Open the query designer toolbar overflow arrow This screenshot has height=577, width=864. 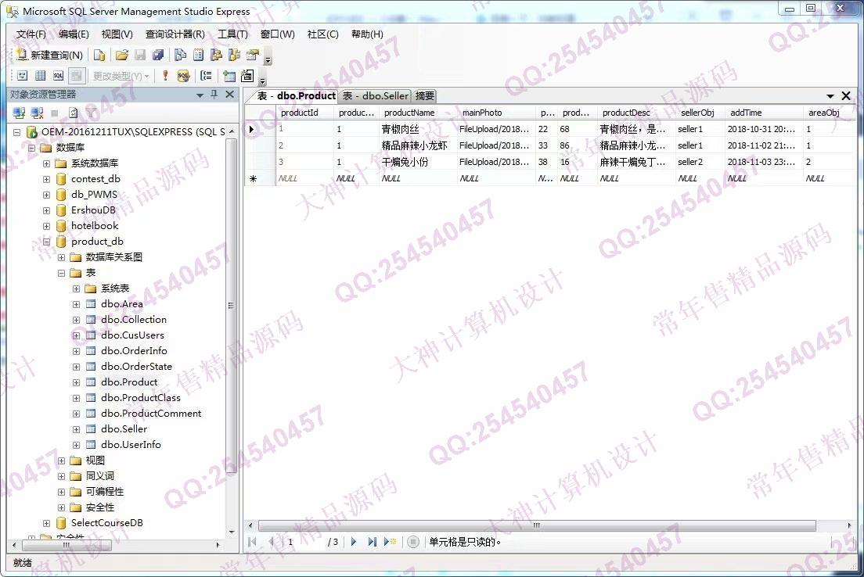pos(263,79)
